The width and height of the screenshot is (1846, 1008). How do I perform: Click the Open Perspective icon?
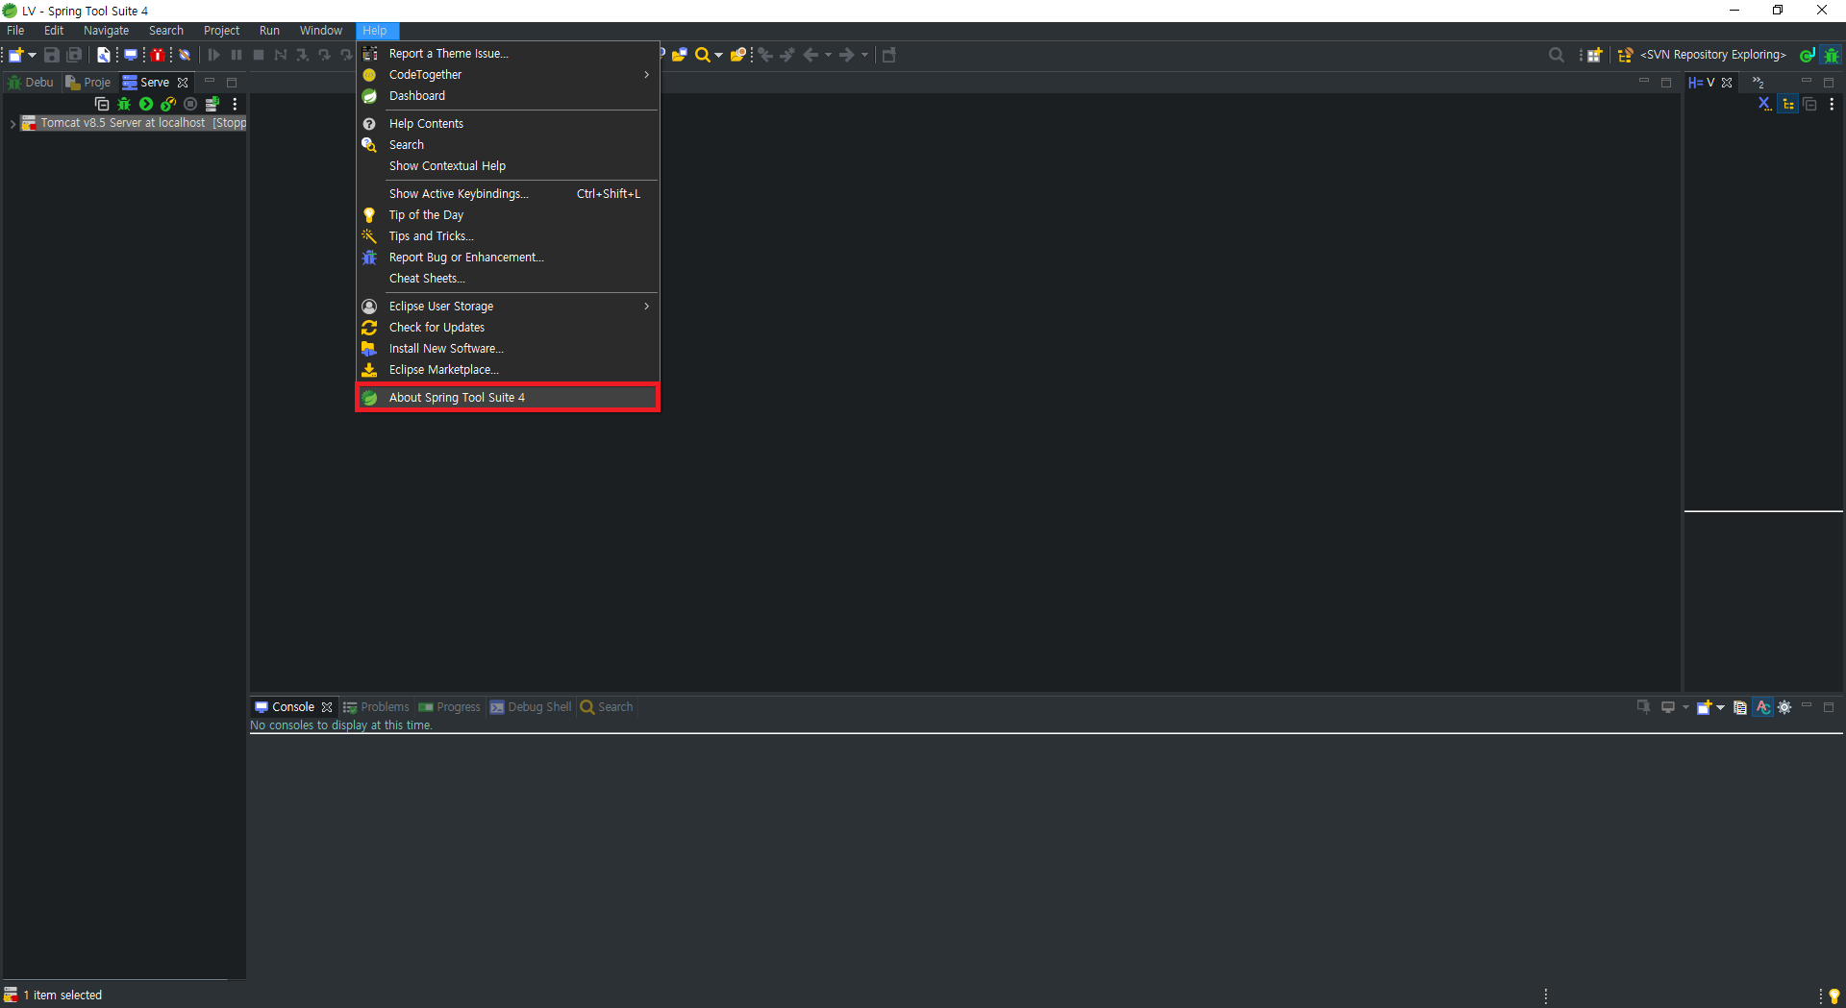1594,55
